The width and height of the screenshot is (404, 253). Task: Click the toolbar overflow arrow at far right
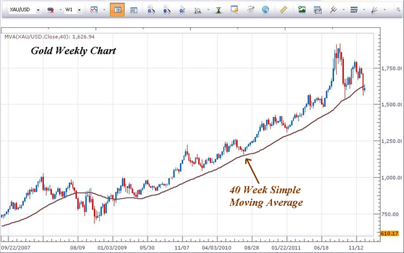pos(399,10)
